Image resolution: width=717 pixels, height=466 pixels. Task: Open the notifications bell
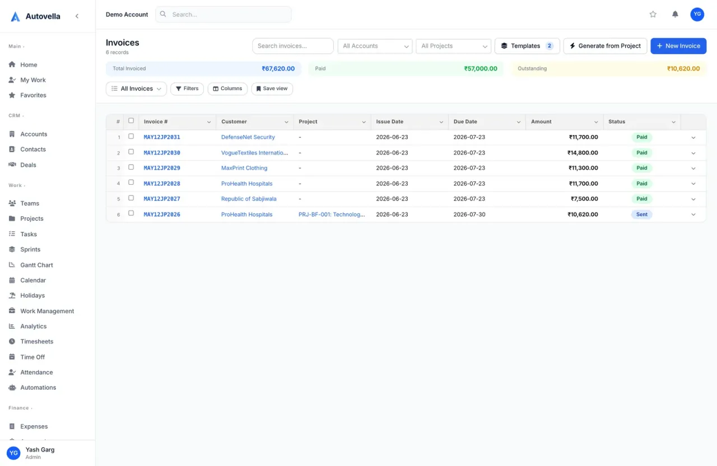(x=675, y=15)
